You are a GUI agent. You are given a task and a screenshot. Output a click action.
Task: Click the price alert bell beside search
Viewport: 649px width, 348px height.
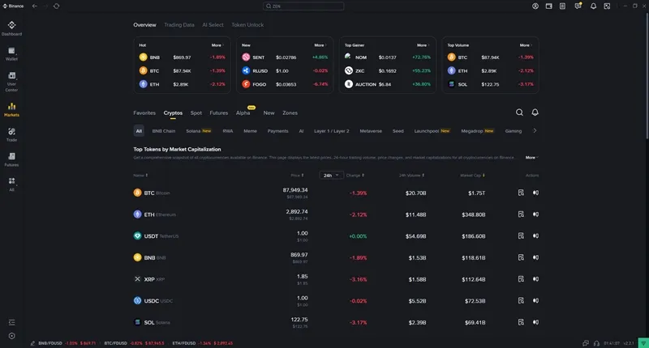pyautogui.click(x=535, y=112)
